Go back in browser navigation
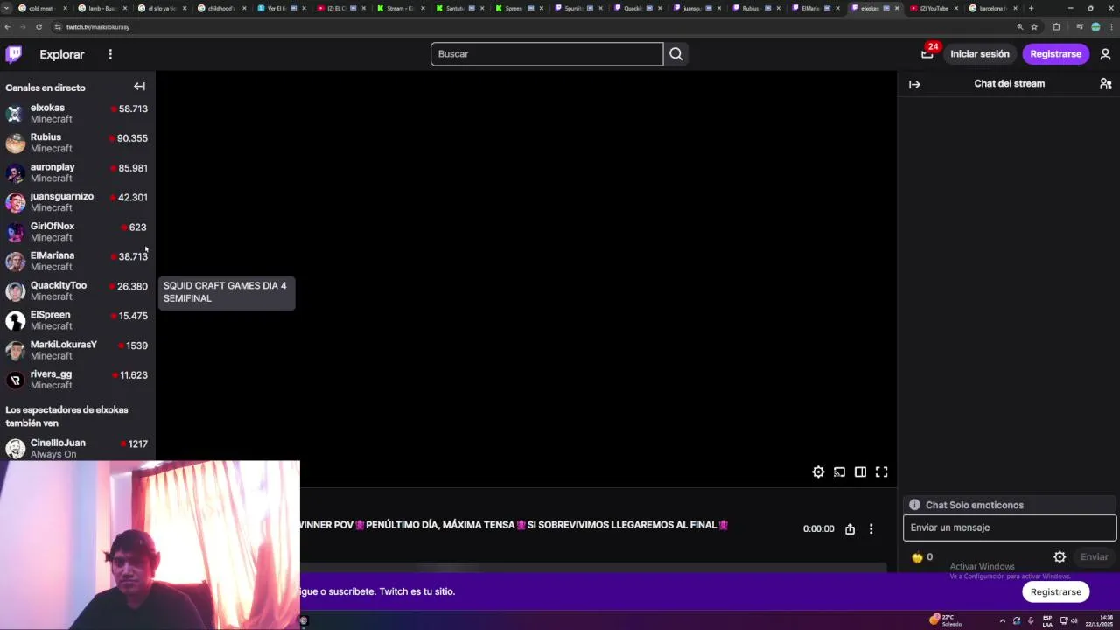This screenshot has height=630, width=1120. pos(8,27)
